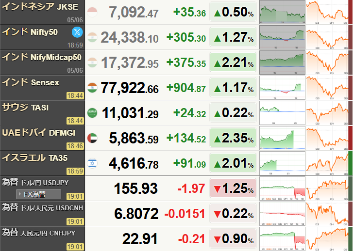The width and height of the screenshot is (353, 251).
Task: Click the India flag in NifyMidcap50 row
Action: pyautogui.click(x=92, y=63)
